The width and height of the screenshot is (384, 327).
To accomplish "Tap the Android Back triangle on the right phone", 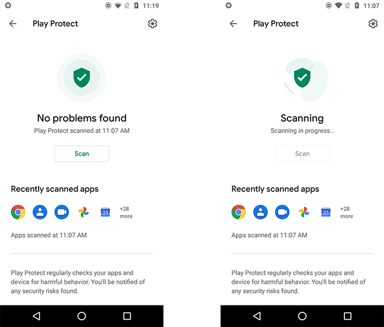I will coord(257,316).
